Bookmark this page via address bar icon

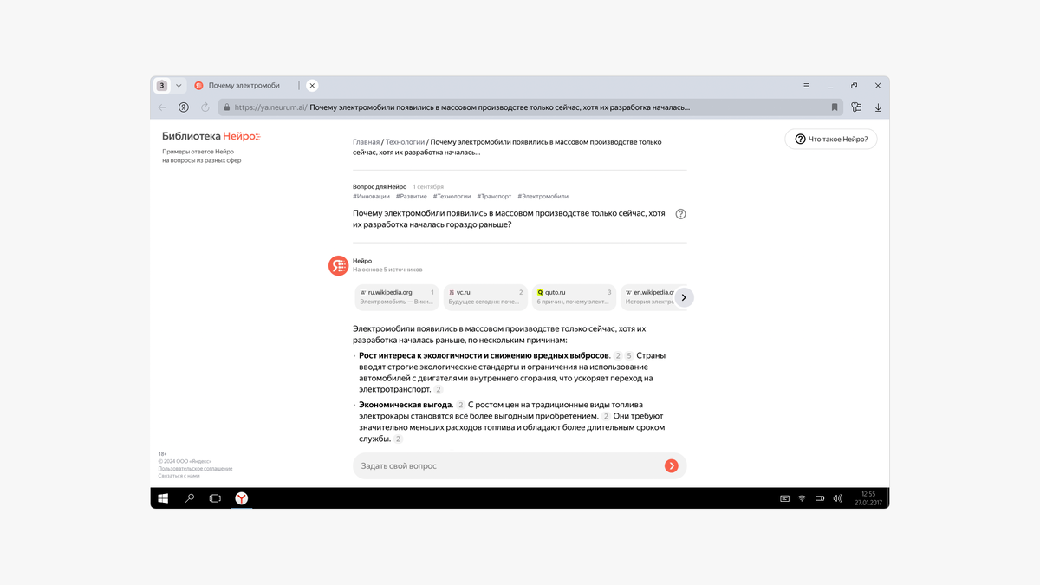pyautogui.click(x=835, y=107)
